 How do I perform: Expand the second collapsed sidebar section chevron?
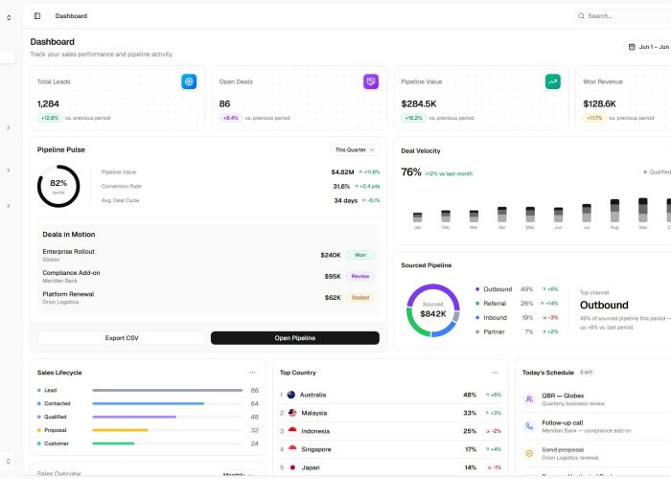point(8,171)
